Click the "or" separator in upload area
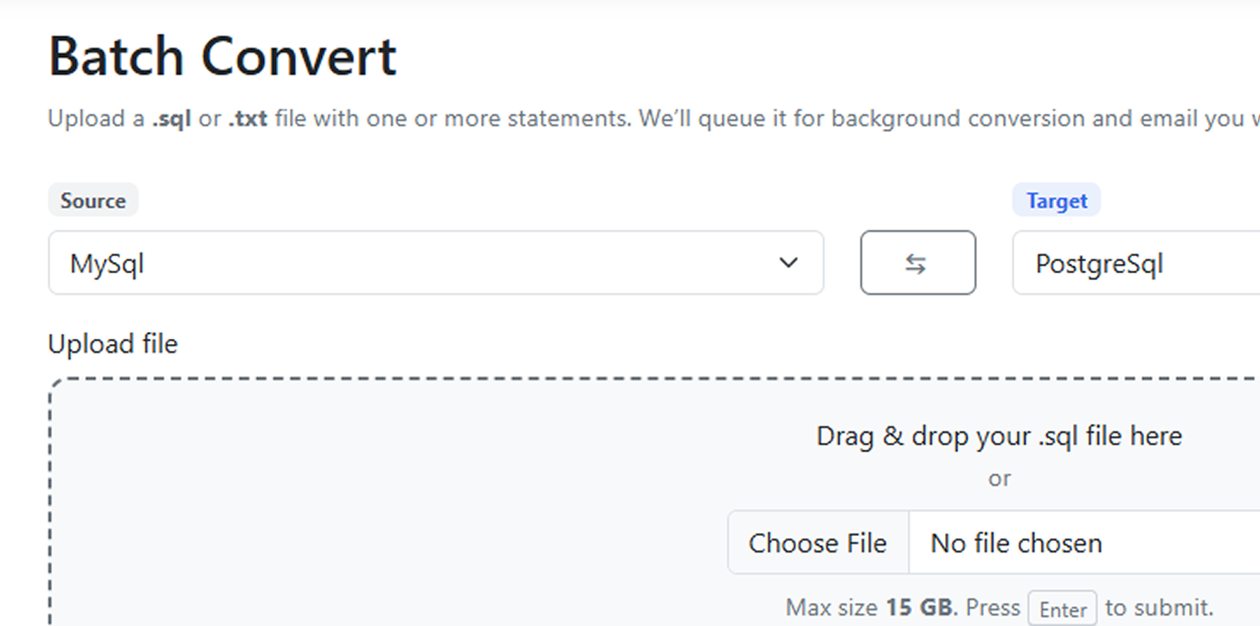The height and width of the screenshot is (626, 1260). [x=999, y=478]
